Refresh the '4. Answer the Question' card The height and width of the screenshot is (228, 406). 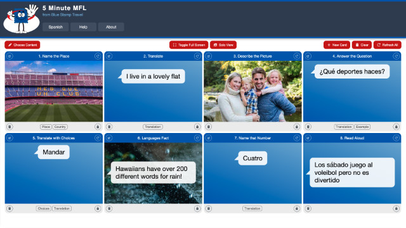click(396, 56)
